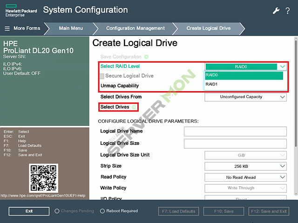The image size is (298, 223).
Task: Click the Strip Size label
Action: point(111,166)
